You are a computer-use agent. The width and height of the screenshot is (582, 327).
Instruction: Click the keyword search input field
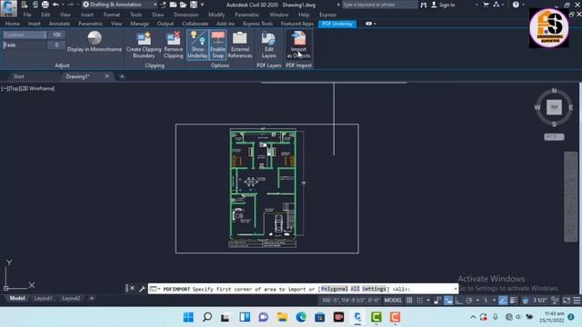(x=379, y=5)
